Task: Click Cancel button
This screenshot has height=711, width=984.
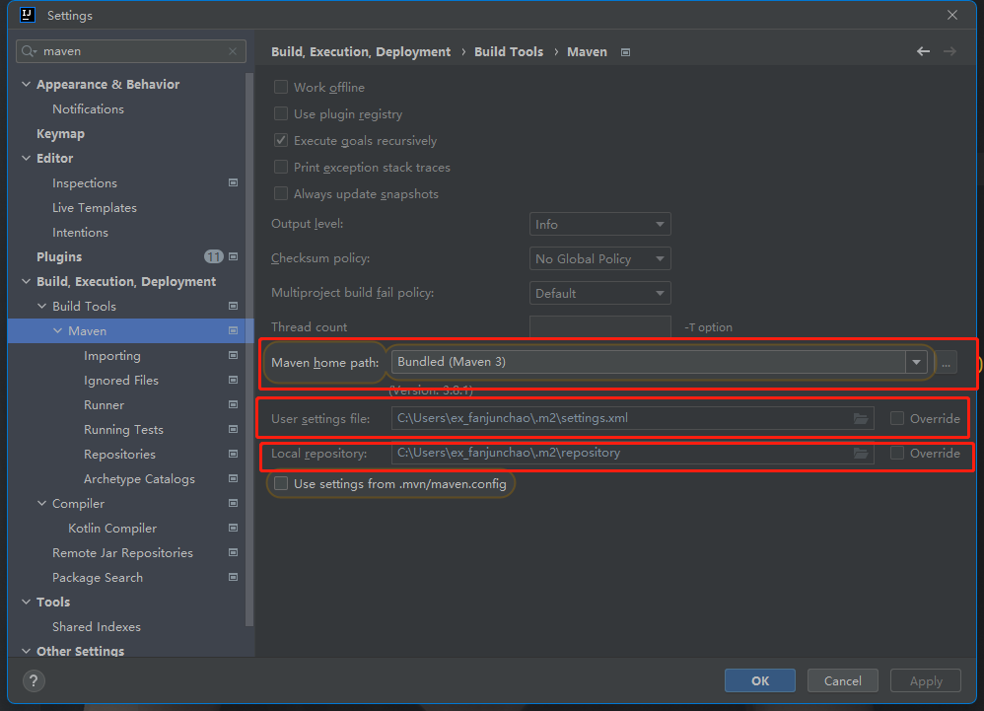Action: coord(842,680)
